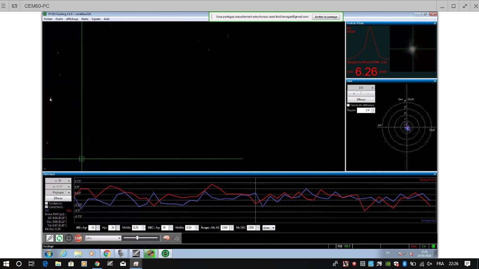Viewport: 479px width, 269px height.
Task: Open the comet image app in remote taskbar
Action: (136, 253)
